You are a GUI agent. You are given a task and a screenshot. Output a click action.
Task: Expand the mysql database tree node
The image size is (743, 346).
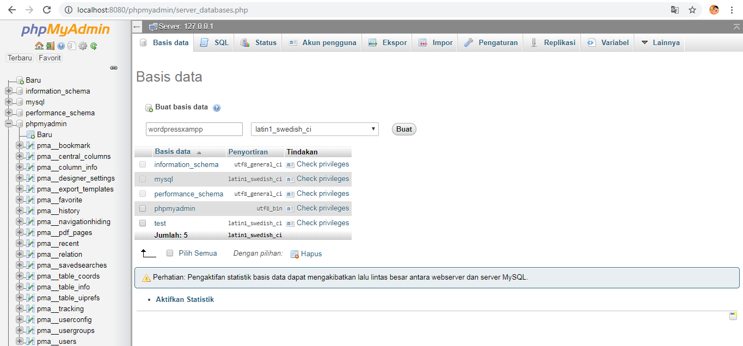point(9,102)
